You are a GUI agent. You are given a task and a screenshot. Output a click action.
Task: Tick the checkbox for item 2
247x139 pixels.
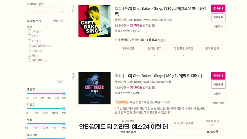click(x=74, y=78)
